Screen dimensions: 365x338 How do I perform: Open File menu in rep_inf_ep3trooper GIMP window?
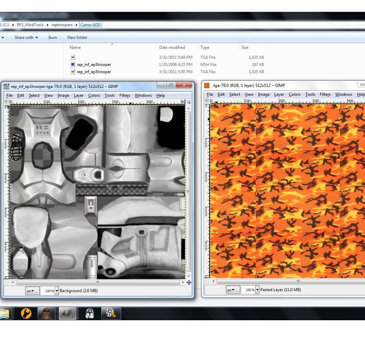[9, 95]
